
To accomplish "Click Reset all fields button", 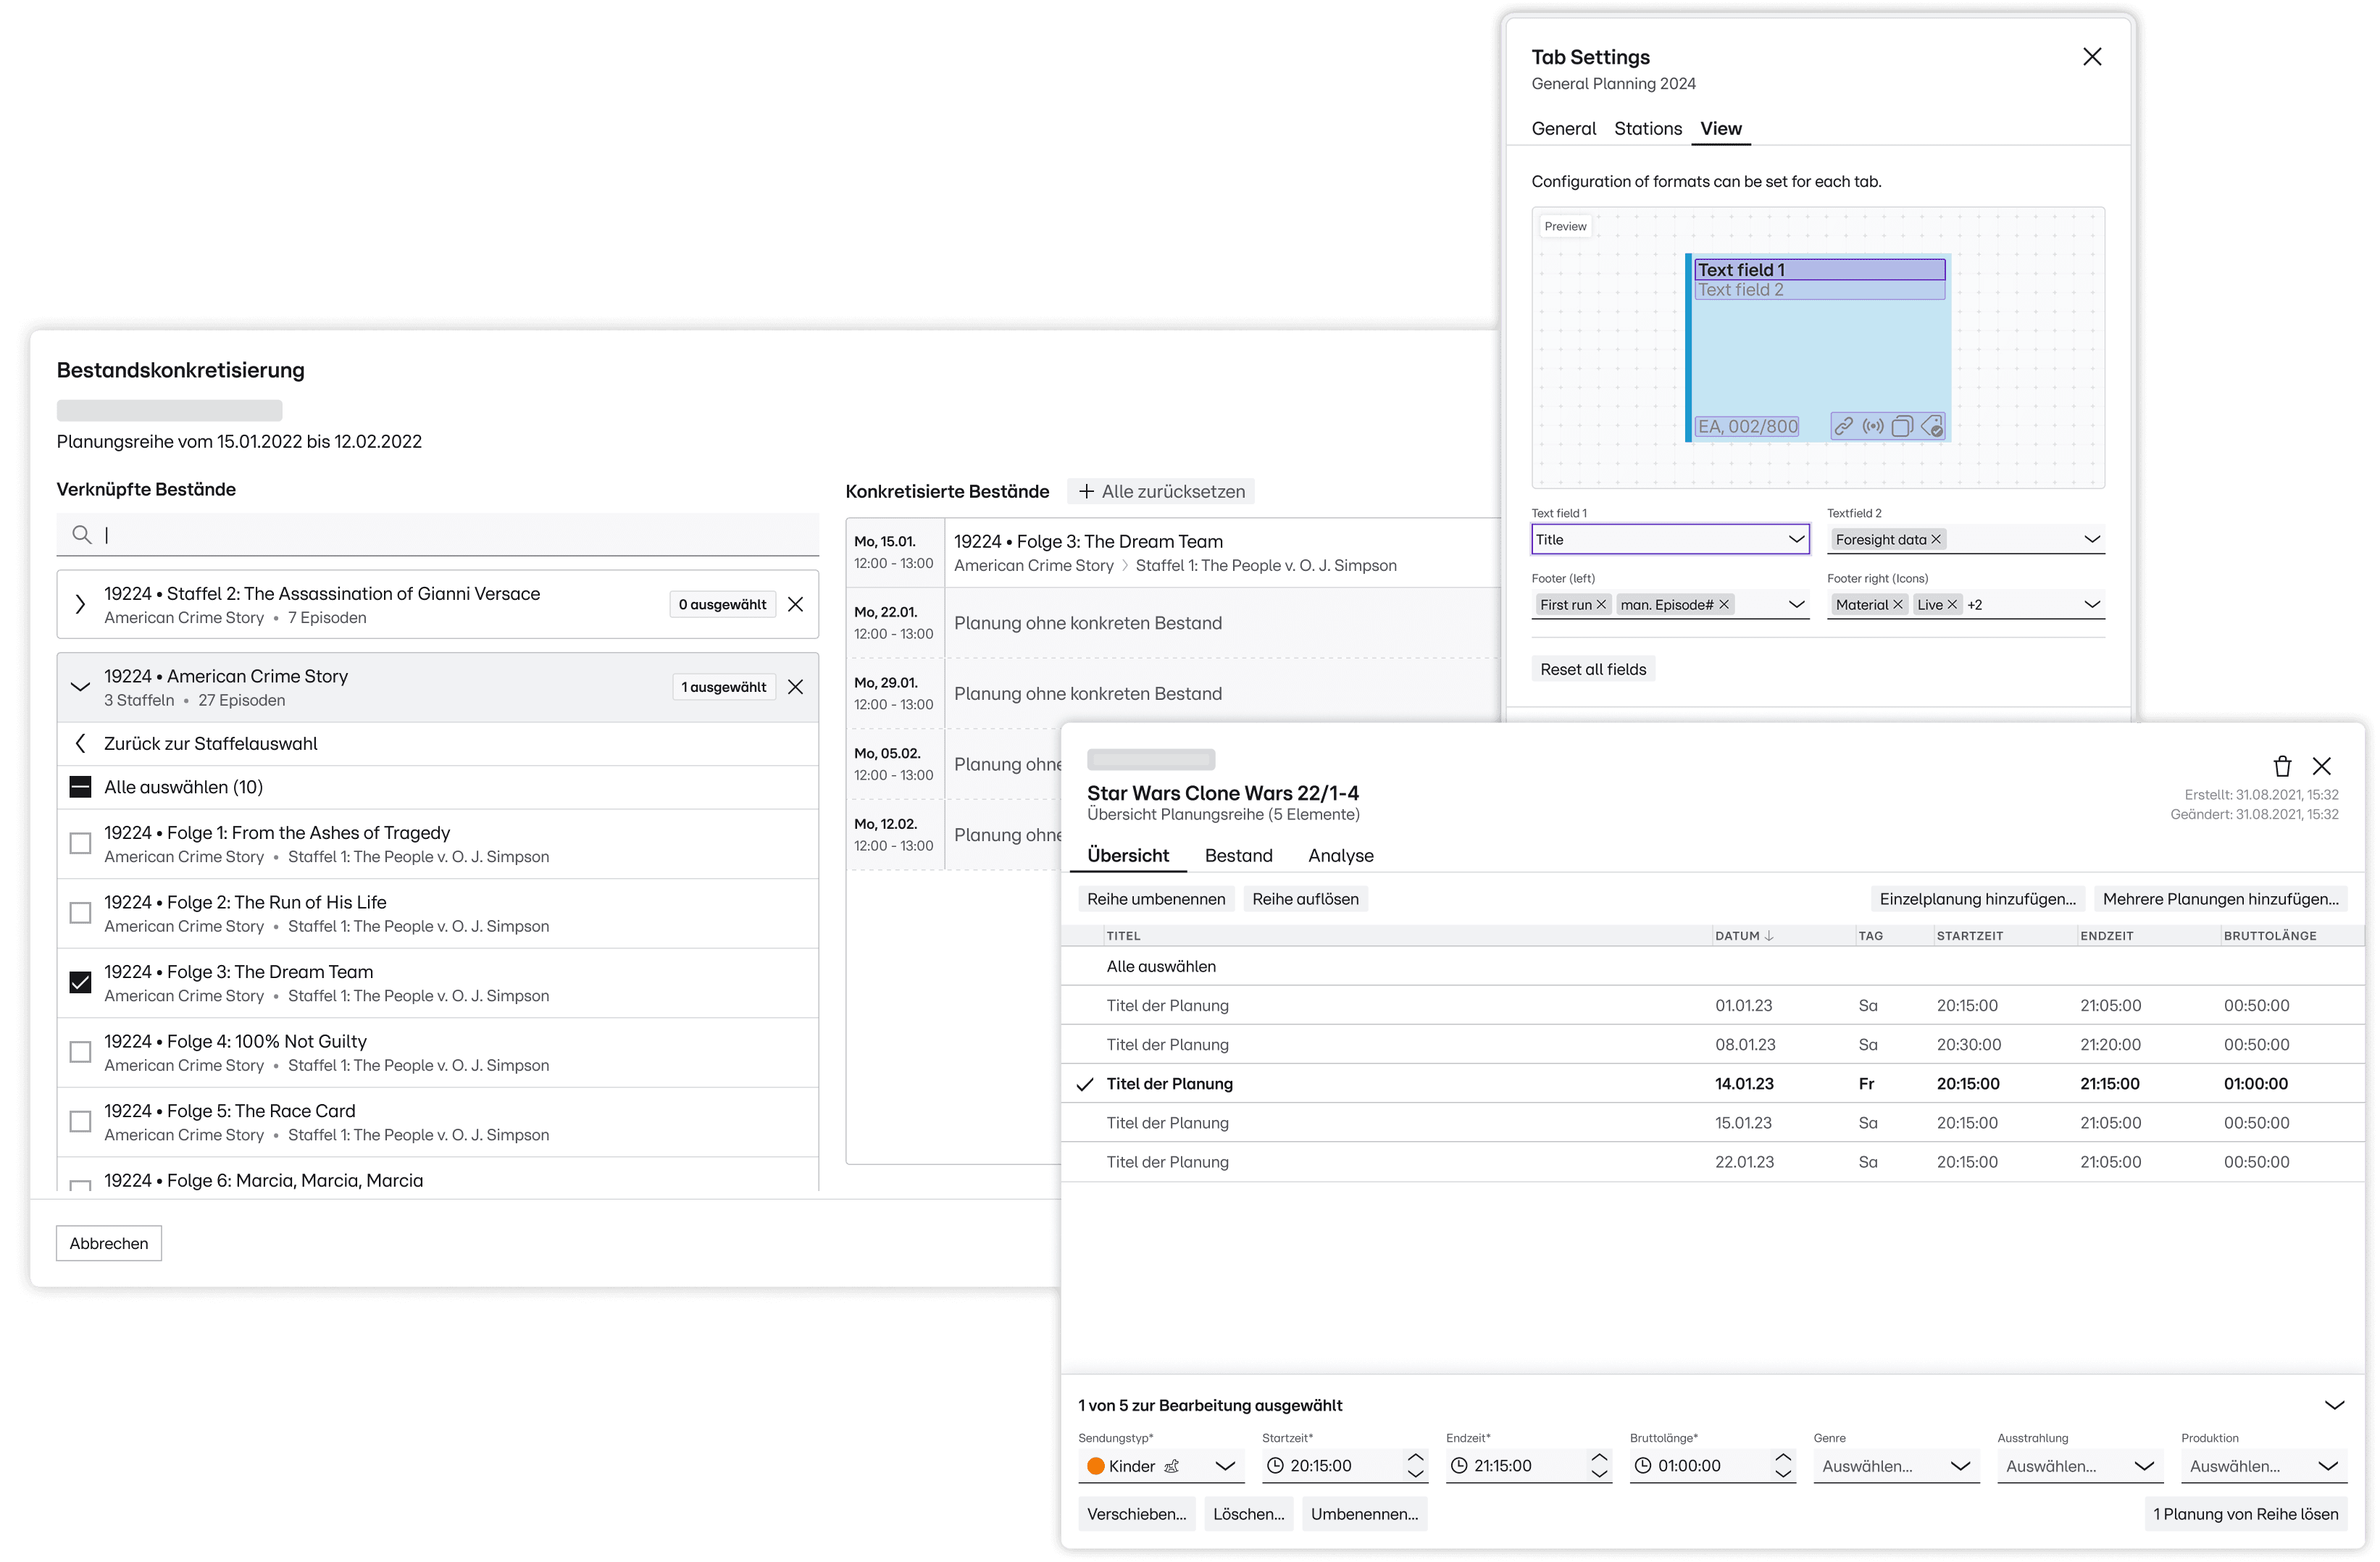I will coord(1593,670).
